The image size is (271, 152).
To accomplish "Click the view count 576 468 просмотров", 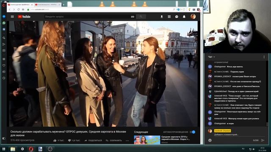I will 22,140.
